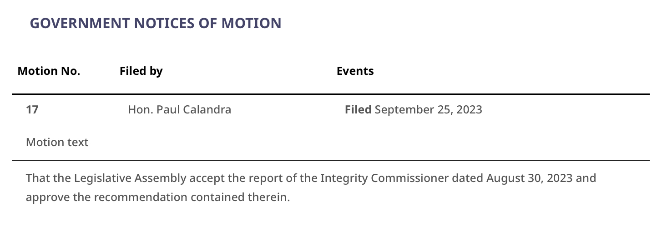Select the Filed by column header
This screenshot has height=236, width=667.
tap(141, 71)
